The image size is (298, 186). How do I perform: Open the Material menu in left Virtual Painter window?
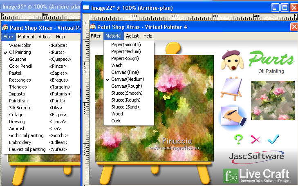point(26,37)
